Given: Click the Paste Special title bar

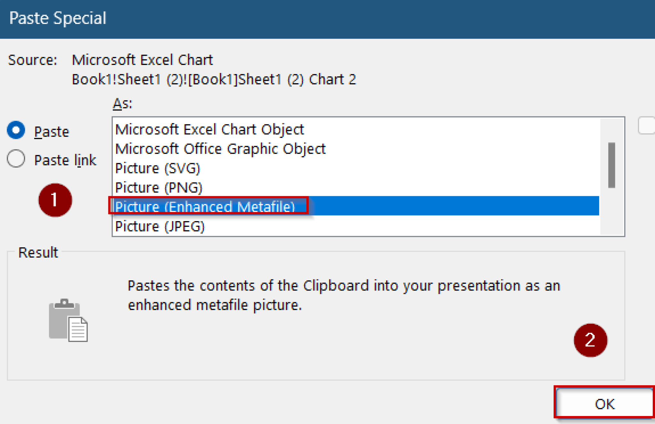Looking at the screenshot, I should (58, 18).
